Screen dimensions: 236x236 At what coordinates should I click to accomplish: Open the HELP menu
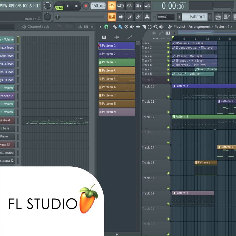[37, 6]
